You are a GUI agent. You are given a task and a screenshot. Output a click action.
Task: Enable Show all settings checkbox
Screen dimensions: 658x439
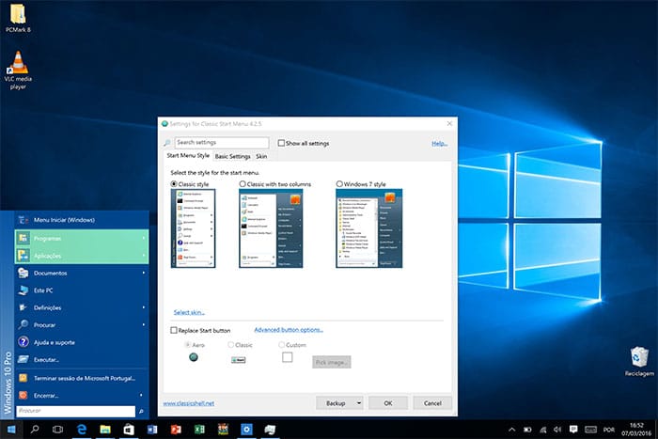281,143
